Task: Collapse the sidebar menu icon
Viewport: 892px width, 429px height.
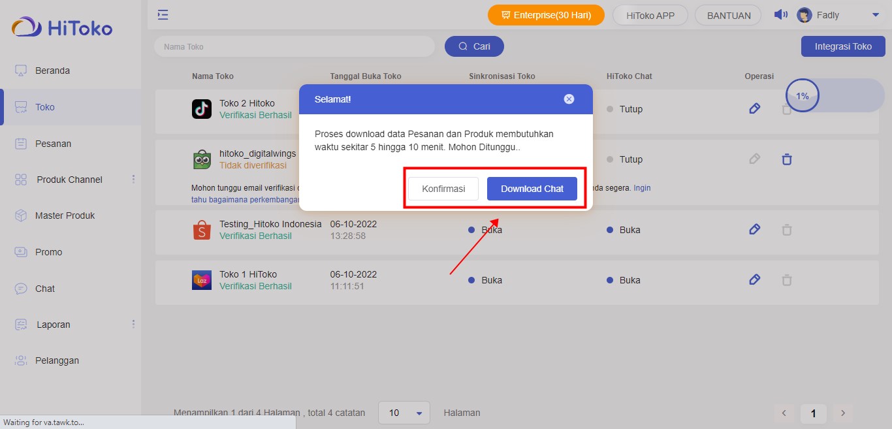Action: click(x=163, y=14)
